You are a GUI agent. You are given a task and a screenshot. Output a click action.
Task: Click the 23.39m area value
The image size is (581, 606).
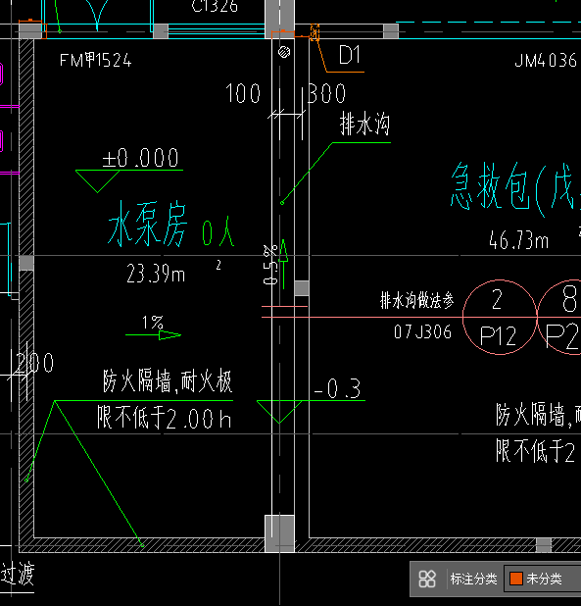point(156,274)
